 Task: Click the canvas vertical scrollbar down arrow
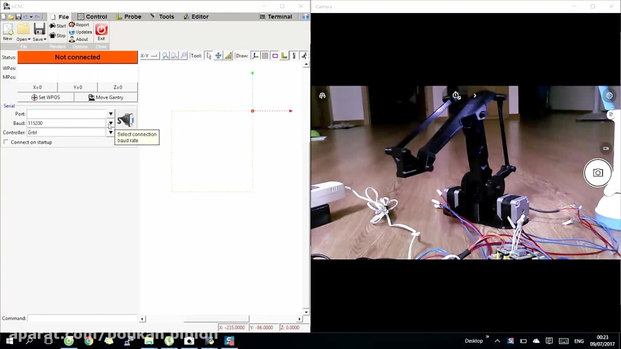pyautogui.click(x=306, y=312)
